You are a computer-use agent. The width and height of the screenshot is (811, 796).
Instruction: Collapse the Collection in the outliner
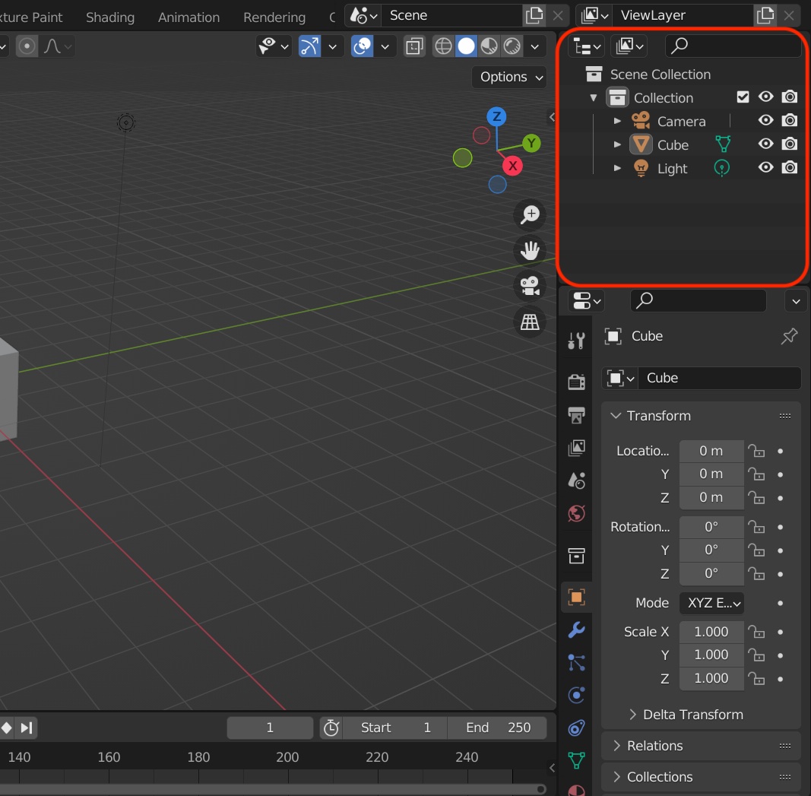pos(594,98)
